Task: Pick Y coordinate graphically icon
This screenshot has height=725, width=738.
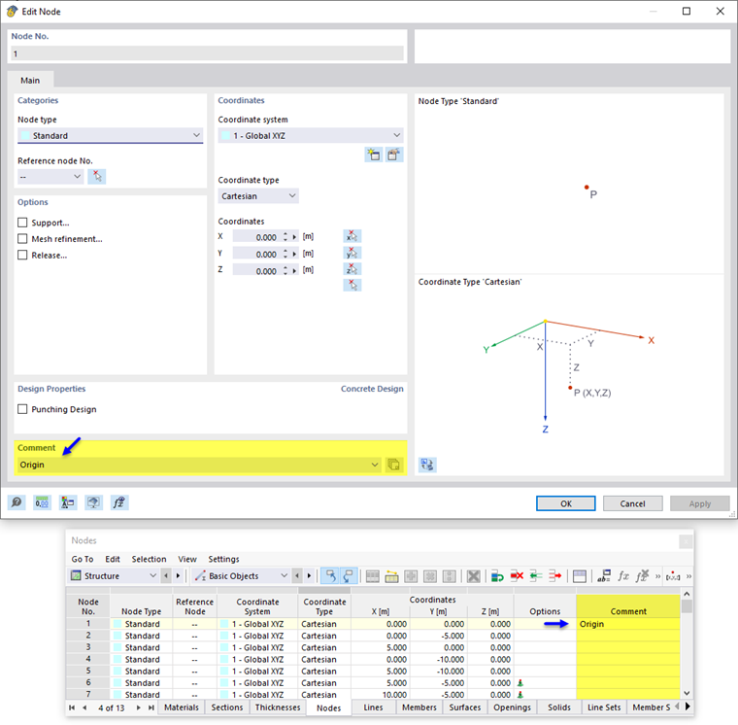Action: tap(352, 253)
